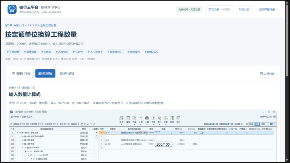The height and width of the screenshot is (163, 290).
Task: Open 学习记录 button
Action: 219,9
